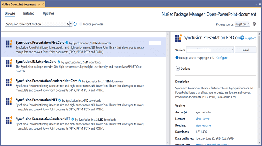Screen dimensions: 262x146
Task: Click the package logo in details pane
Action: (179, 38)
